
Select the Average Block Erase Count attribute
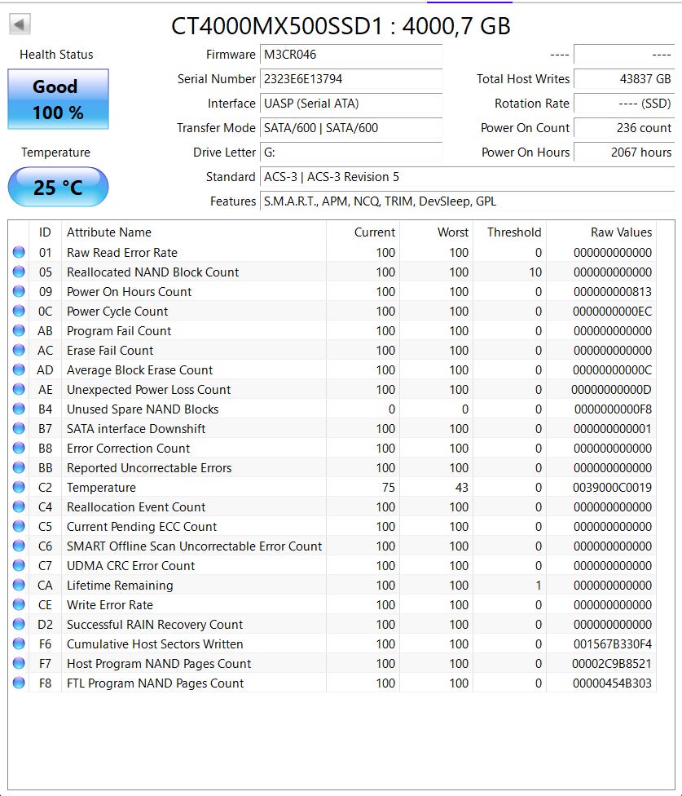pyautogui.click(x=140, y=370)
